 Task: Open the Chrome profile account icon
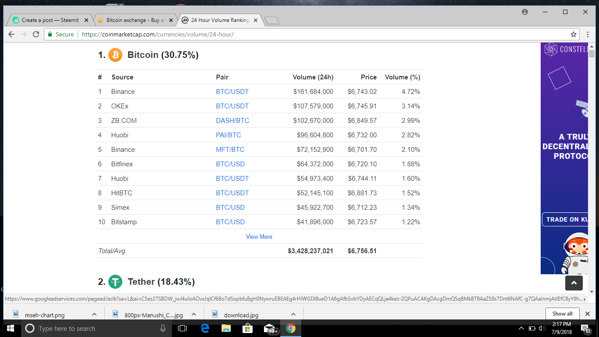525,12
